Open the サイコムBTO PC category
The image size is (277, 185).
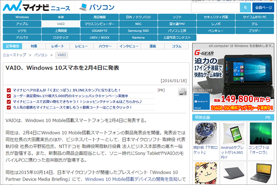[255, 17]
